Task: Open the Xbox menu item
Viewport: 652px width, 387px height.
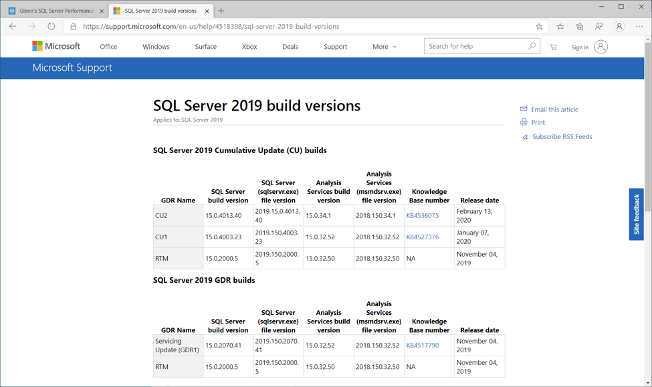Action: pos(249,47)
